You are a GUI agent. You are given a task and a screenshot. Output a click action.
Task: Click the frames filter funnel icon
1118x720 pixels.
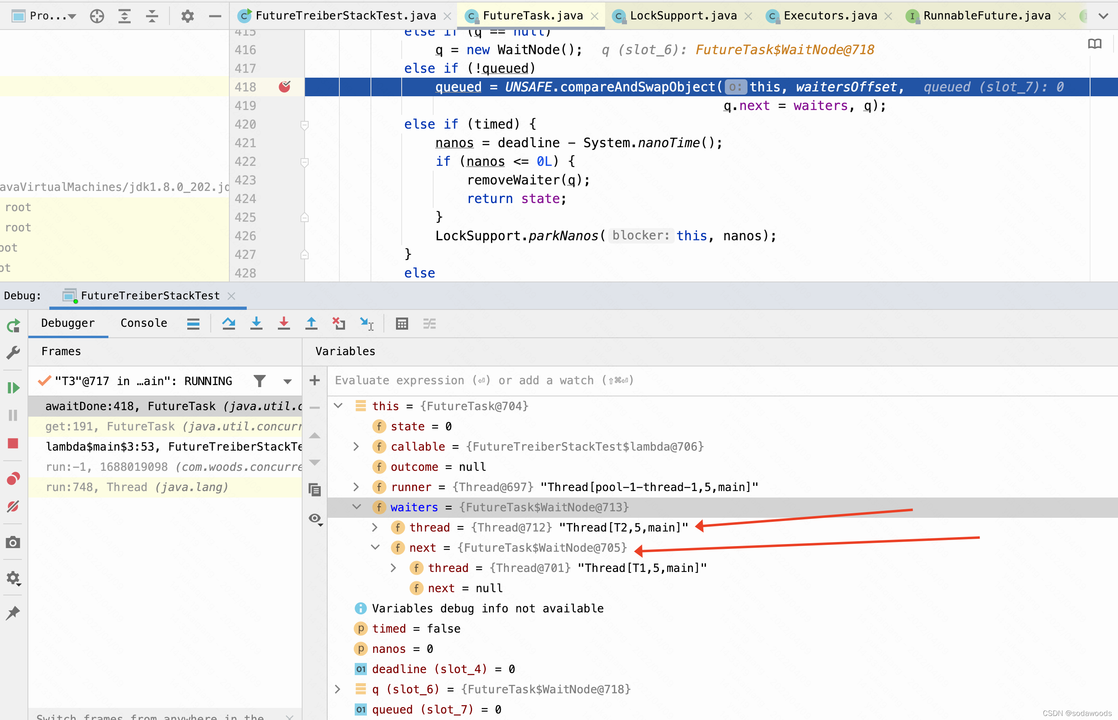click(x=259, y=381)
